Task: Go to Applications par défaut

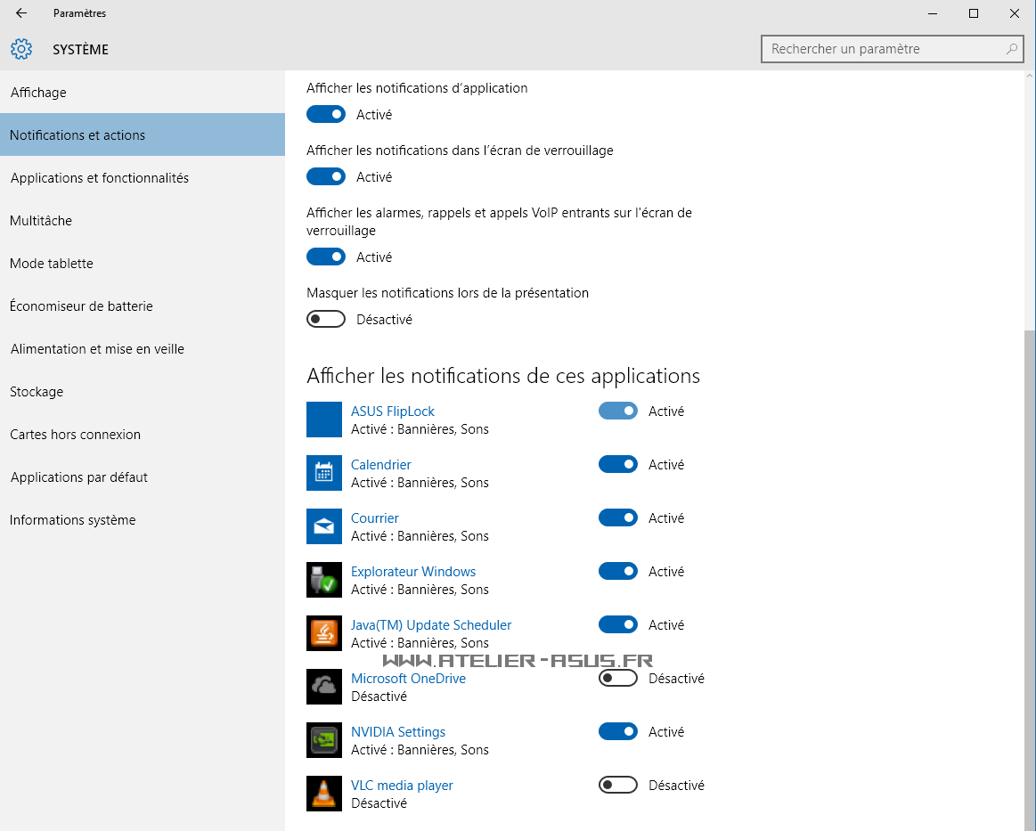Action: tap(79, 477)
